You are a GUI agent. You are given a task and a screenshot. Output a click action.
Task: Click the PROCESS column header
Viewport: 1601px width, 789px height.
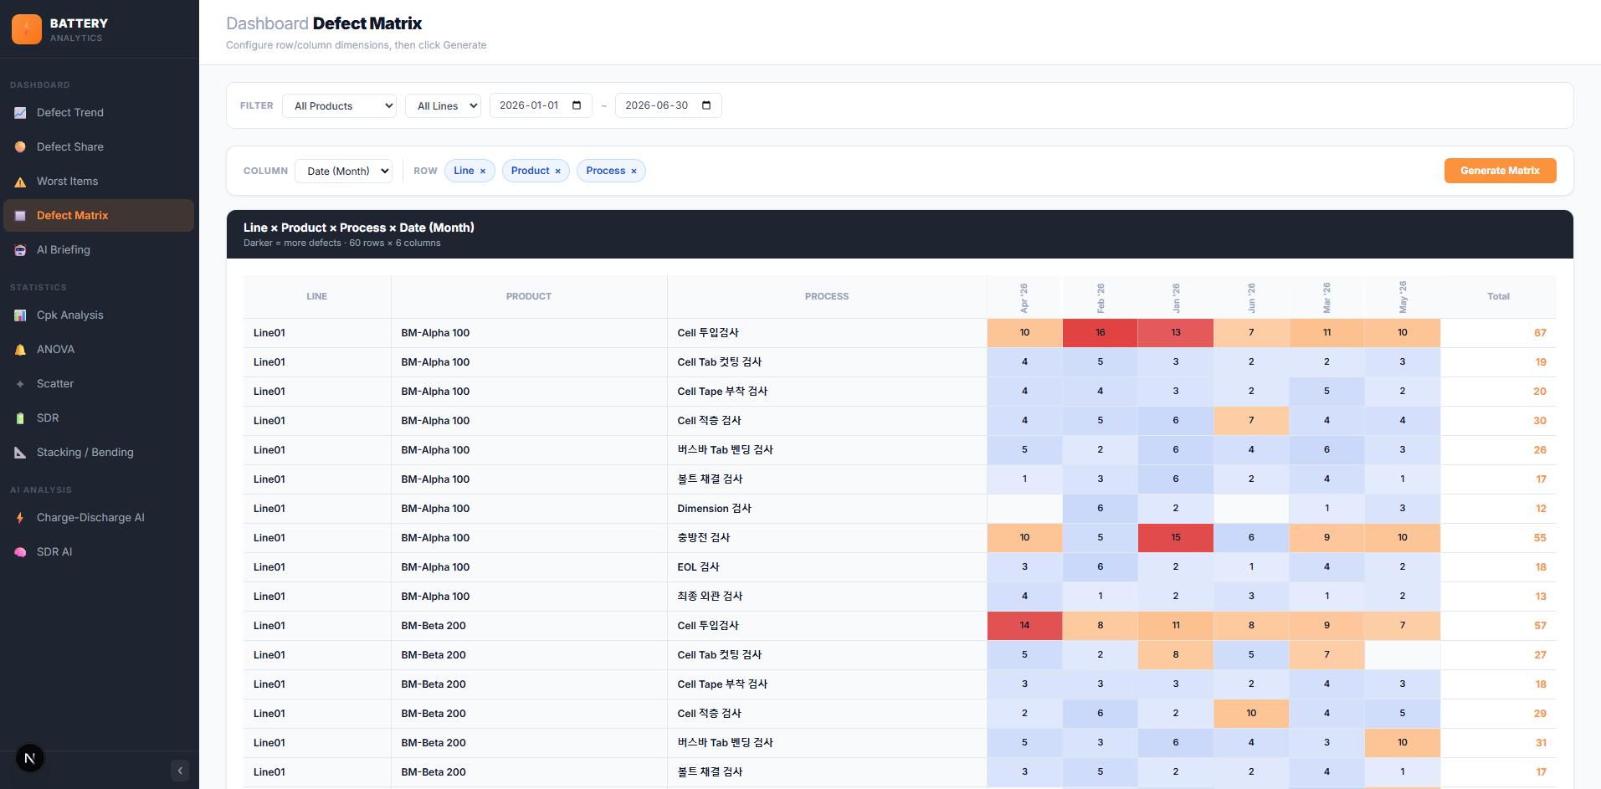[x=827, y=297]
